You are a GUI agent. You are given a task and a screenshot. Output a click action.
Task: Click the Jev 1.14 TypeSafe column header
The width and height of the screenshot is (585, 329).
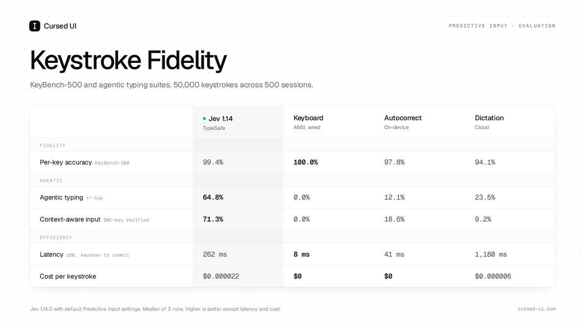tap(218, 122)
